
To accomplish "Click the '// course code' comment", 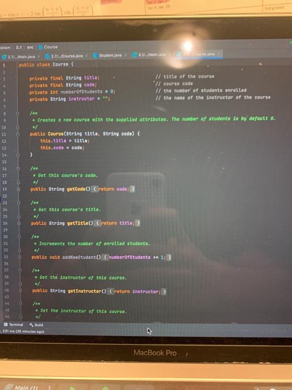I will (174, 84).
